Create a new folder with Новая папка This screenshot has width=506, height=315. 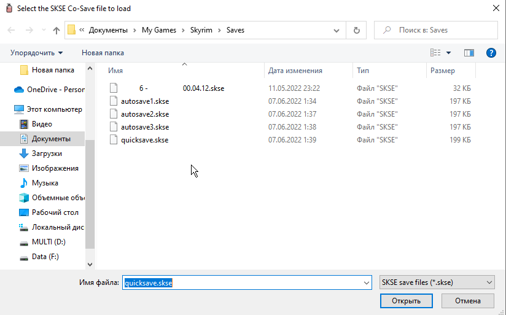(103, 53)
